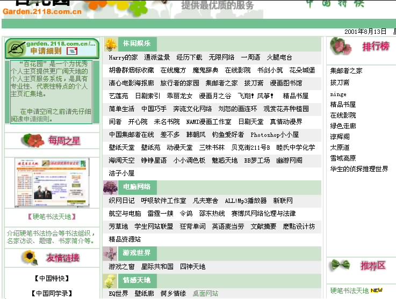Screen dimensions: 396x299
Task: Visit the Harry的家 site link
Action: 123,57
